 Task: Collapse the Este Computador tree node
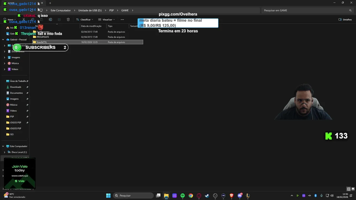point(3,146)
